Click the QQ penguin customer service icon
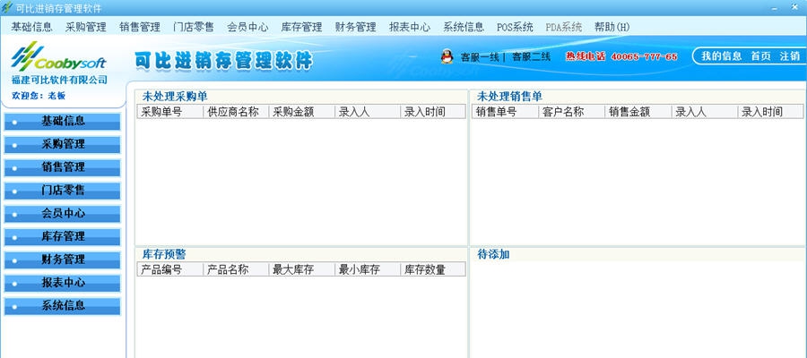This screenshot has width=807, height=358. click(x=447, y=56)
